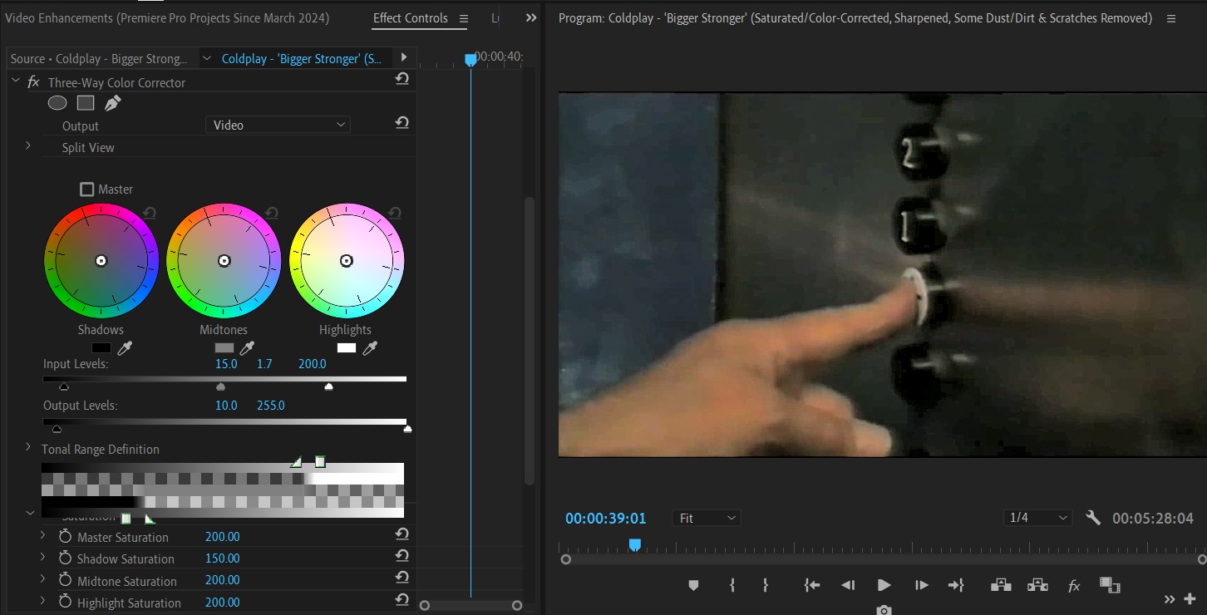1207x615 pixels.
Task: Go to In point
Action: coord(812,585)
